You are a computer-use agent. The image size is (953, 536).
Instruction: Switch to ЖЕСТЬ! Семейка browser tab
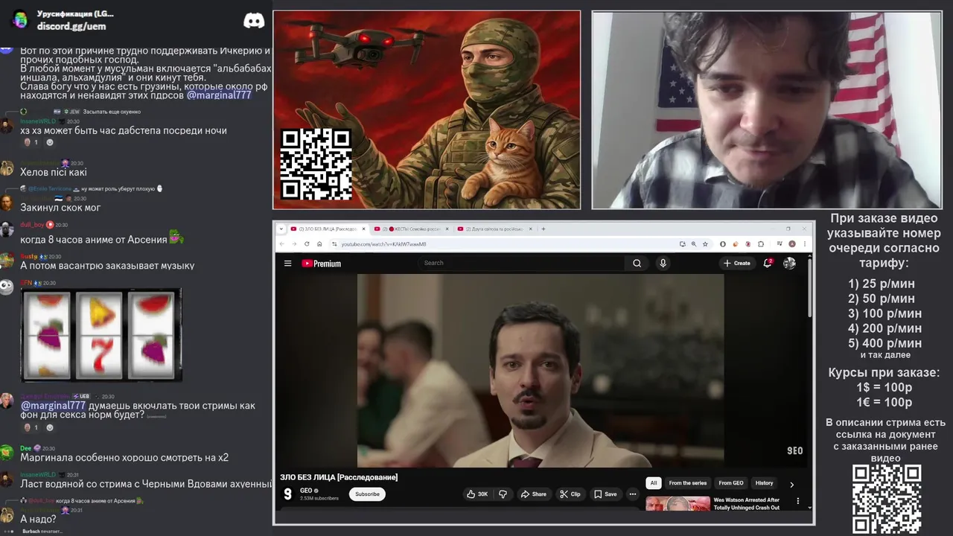tap(412, 229)
